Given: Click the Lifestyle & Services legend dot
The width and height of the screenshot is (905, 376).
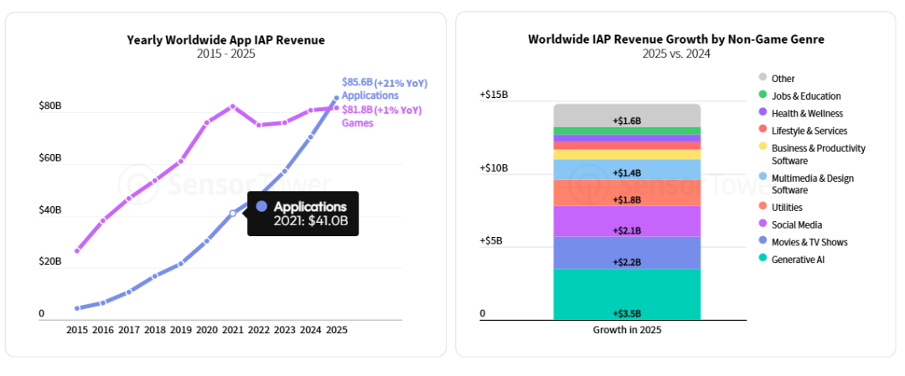Looking at the screenshot, I should coord(763,131).
